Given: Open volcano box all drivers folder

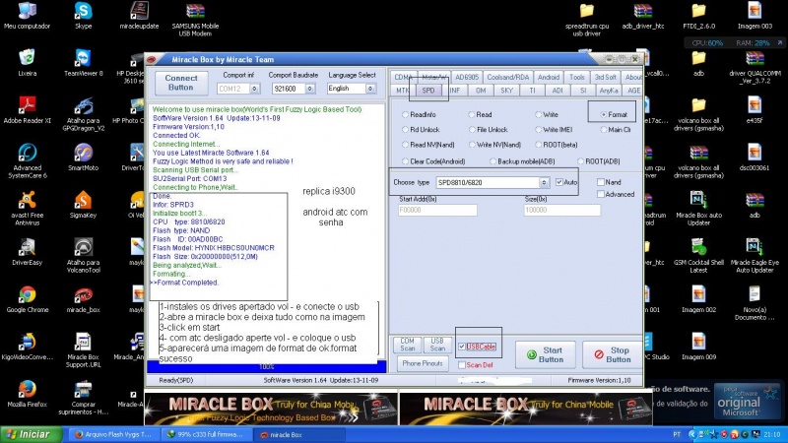Looking at the screenshot, I should coord(698,114).
